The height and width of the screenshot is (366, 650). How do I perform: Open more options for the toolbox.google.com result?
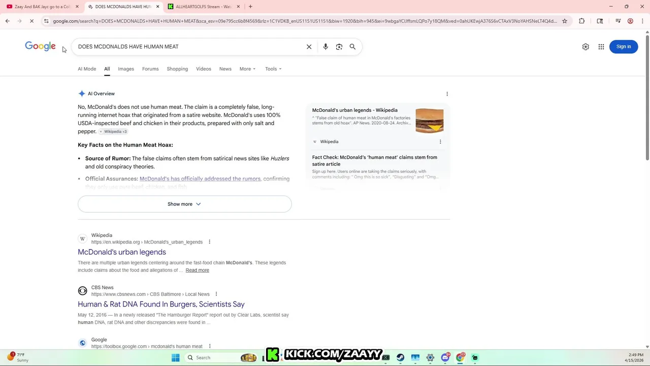click(x=209, y=346)
